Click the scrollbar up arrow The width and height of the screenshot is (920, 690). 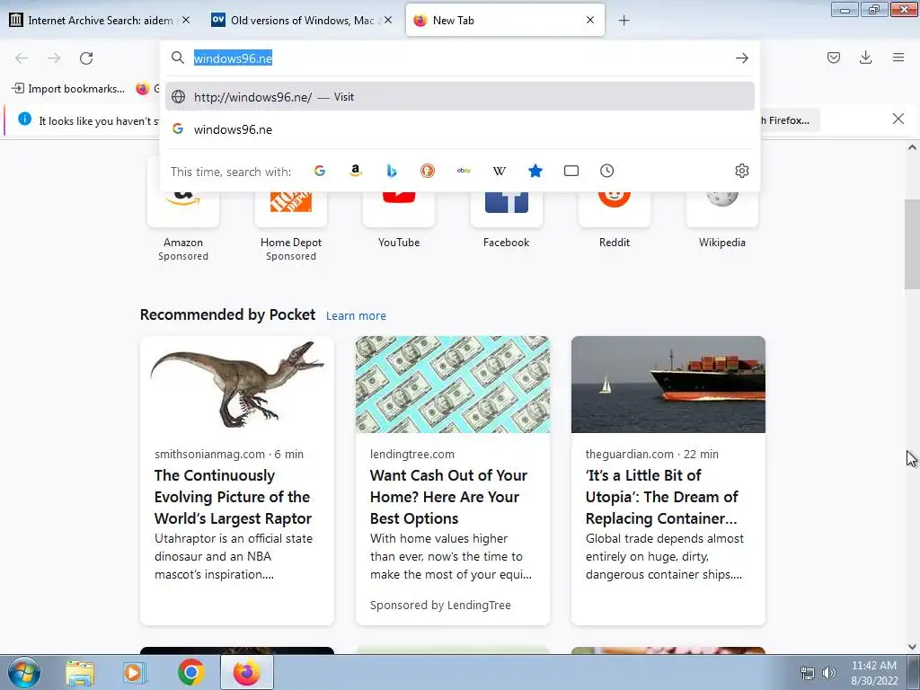(x=912, y=148)
